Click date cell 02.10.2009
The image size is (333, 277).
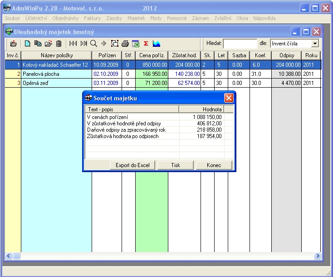(x=106, y=74)
